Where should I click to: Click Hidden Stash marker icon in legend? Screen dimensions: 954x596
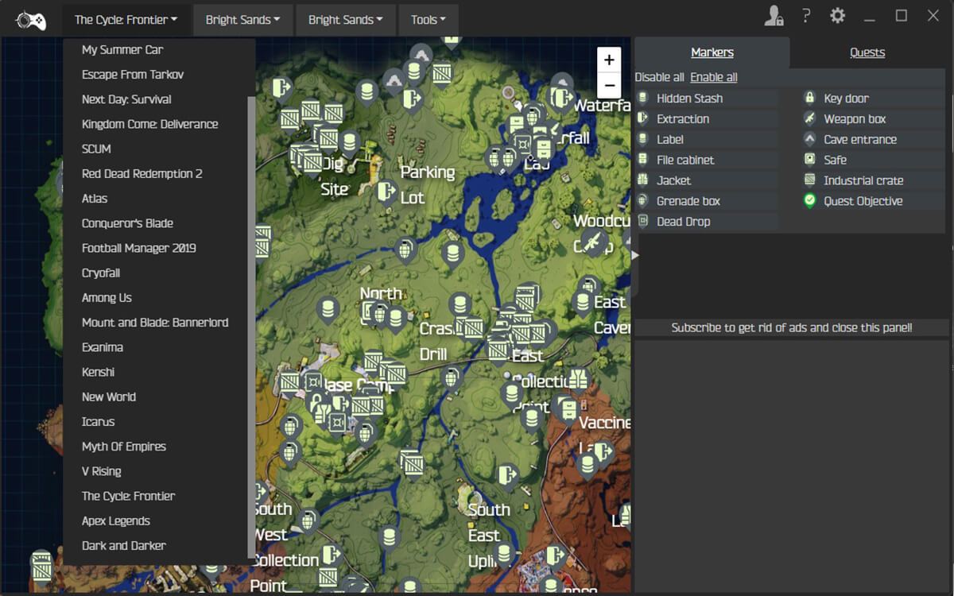point(643,99)
